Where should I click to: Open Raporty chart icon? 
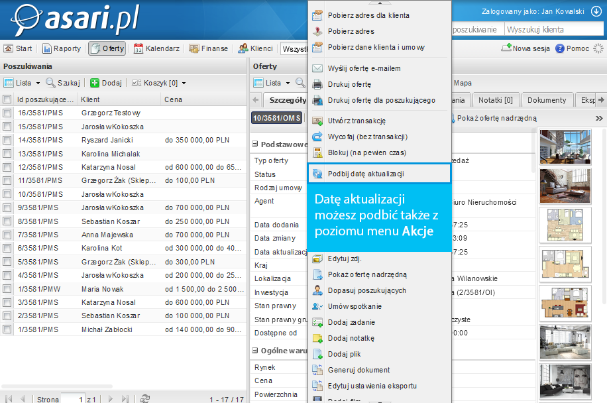click(47, 48)
